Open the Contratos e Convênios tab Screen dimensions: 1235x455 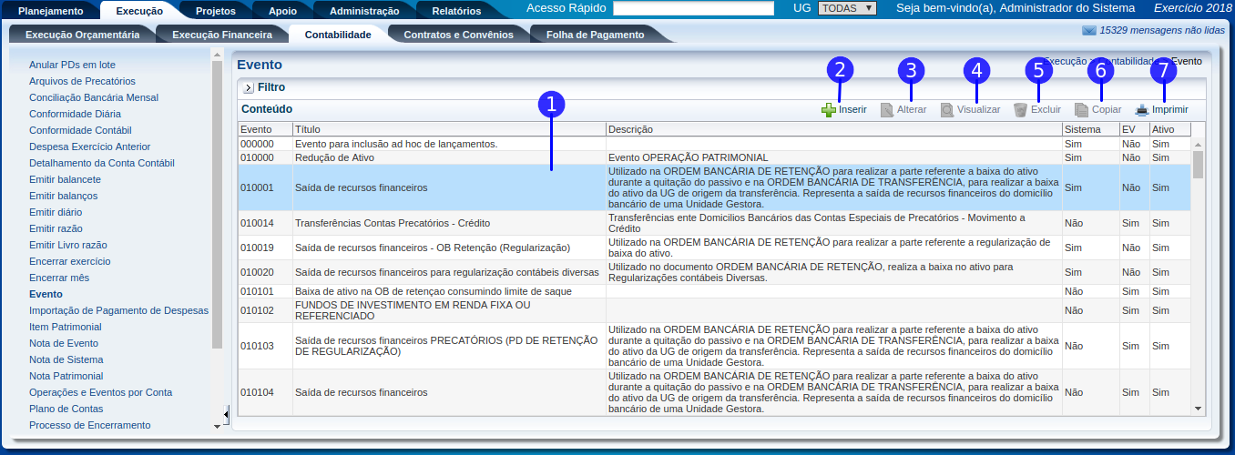458,35
